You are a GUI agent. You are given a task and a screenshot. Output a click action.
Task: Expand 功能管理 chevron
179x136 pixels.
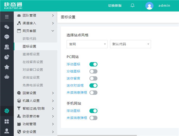click(x=53, y=124)
